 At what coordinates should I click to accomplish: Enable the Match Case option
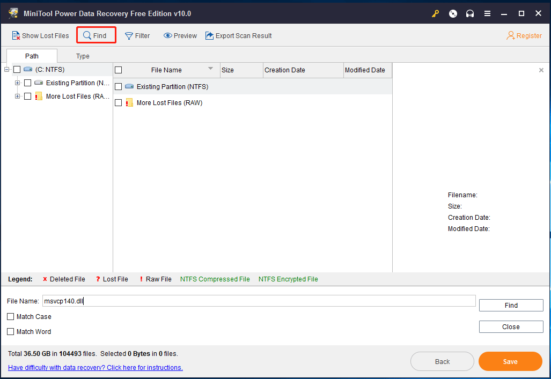tap(11, 316)
